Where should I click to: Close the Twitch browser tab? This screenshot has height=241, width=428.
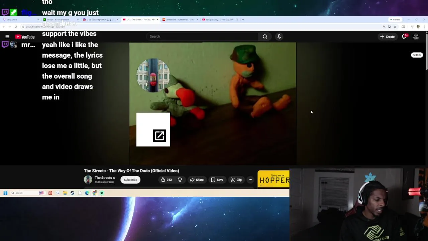38,19
